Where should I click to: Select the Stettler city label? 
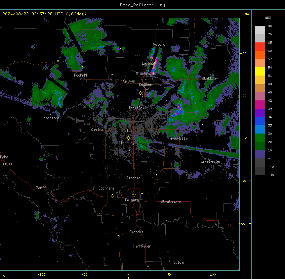pos(210,79)
